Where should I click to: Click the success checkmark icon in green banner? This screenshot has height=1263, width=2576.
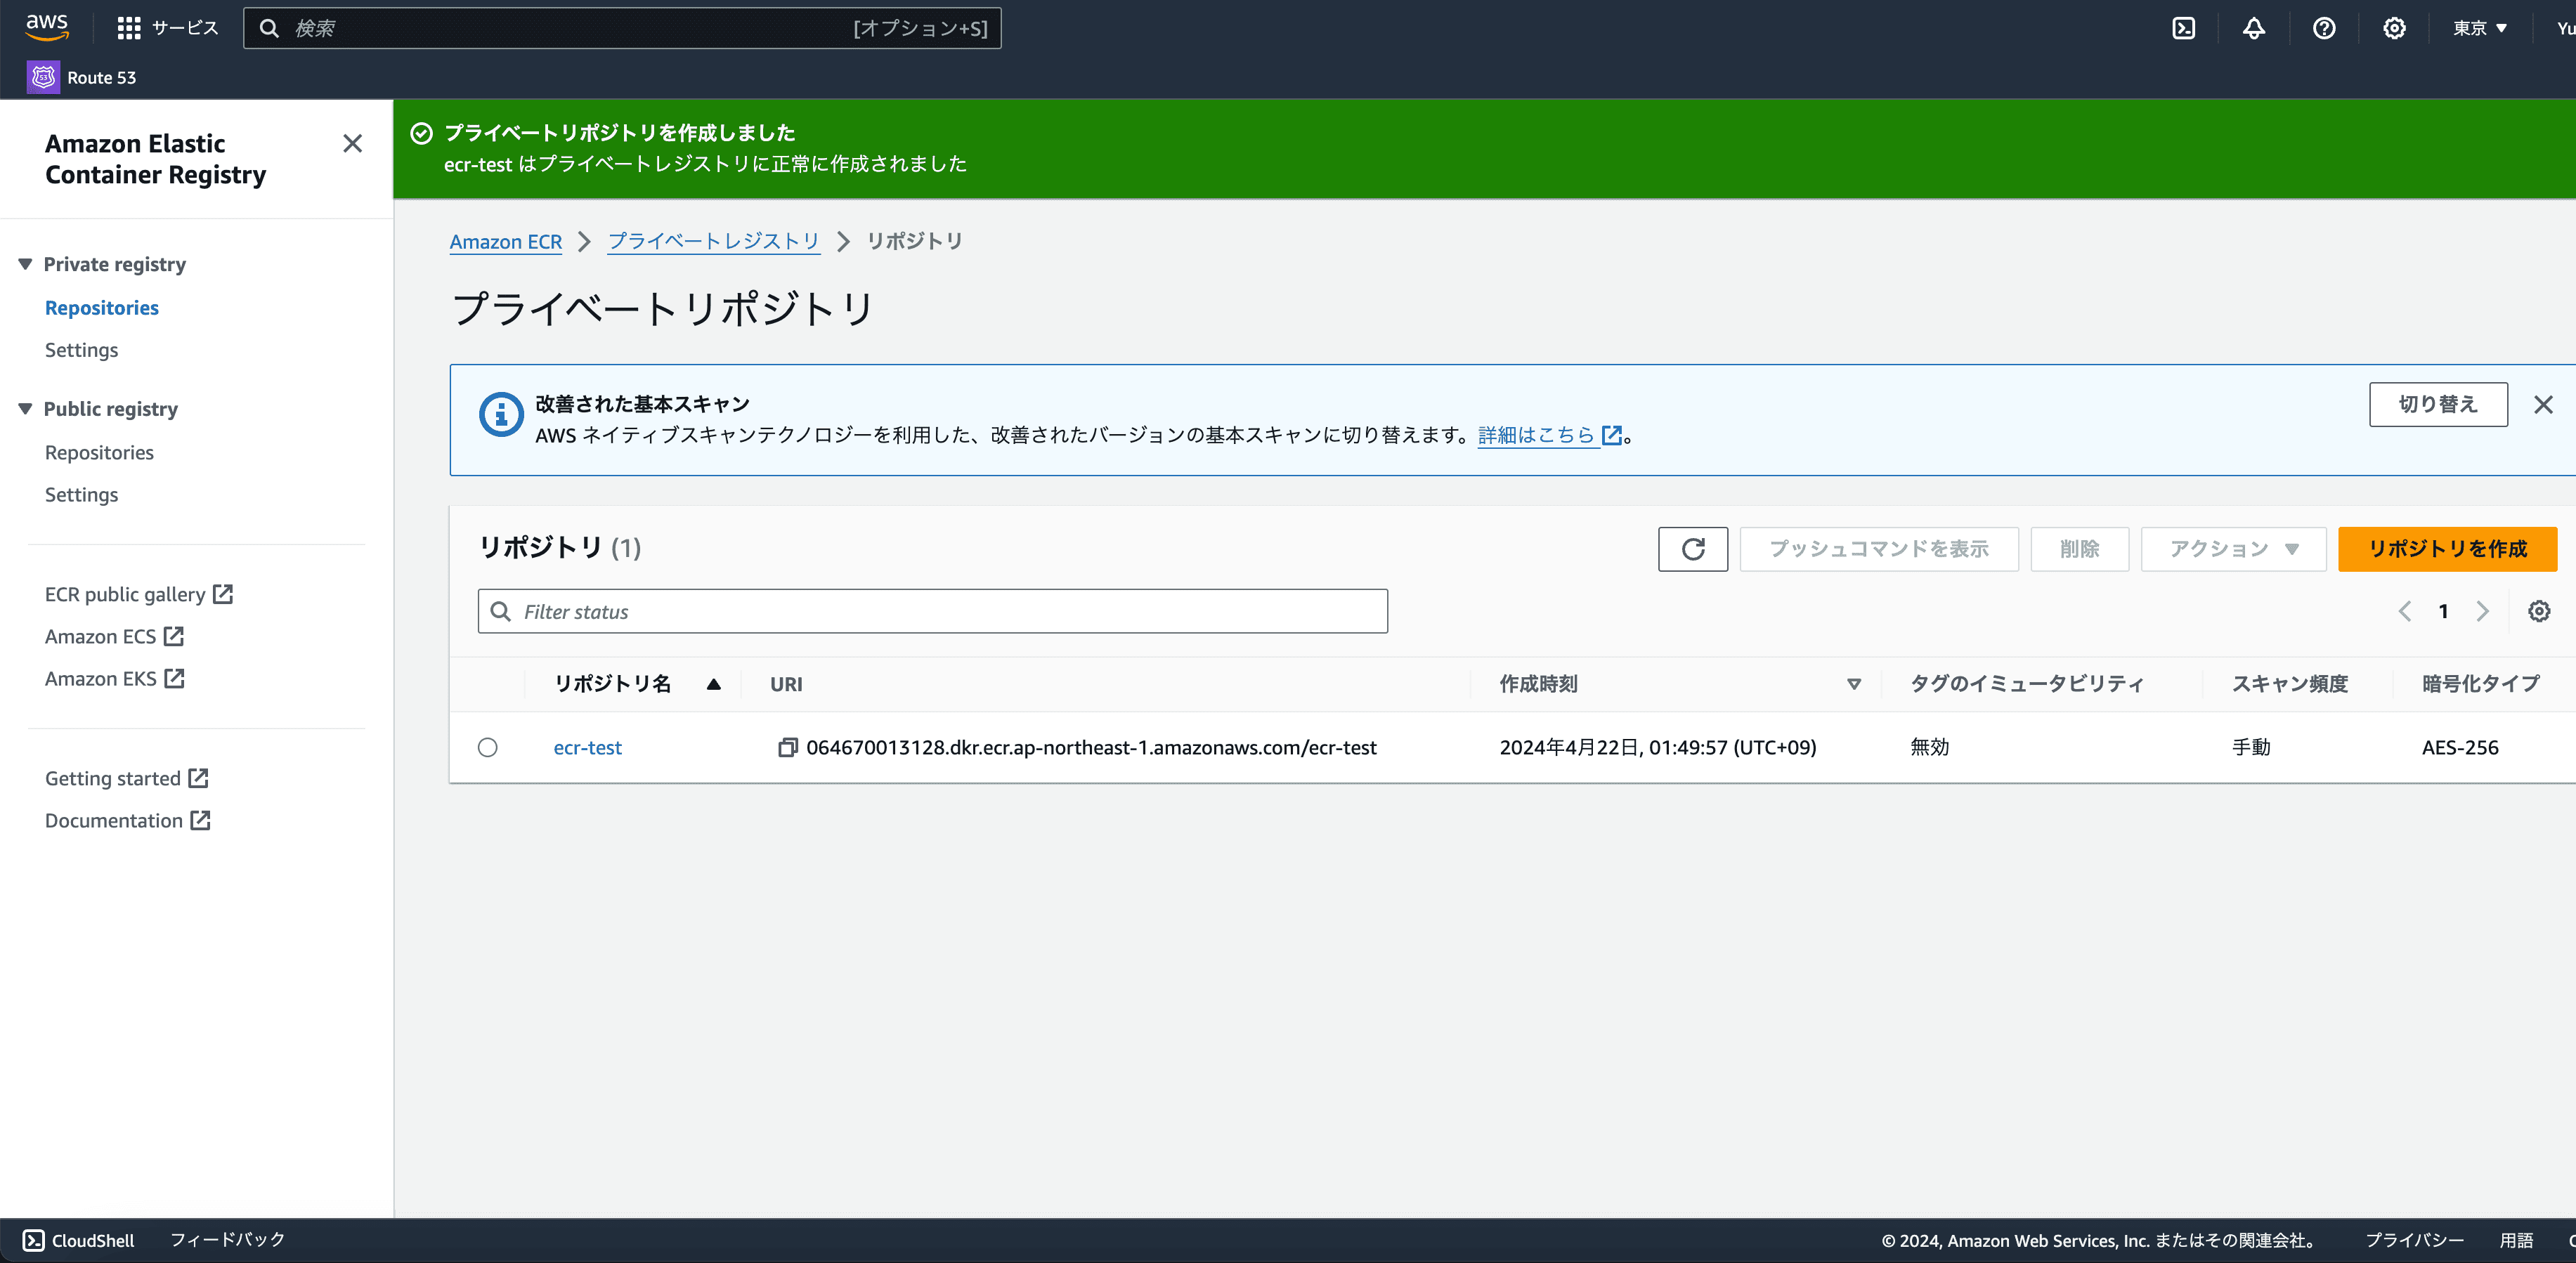point(422,133)
